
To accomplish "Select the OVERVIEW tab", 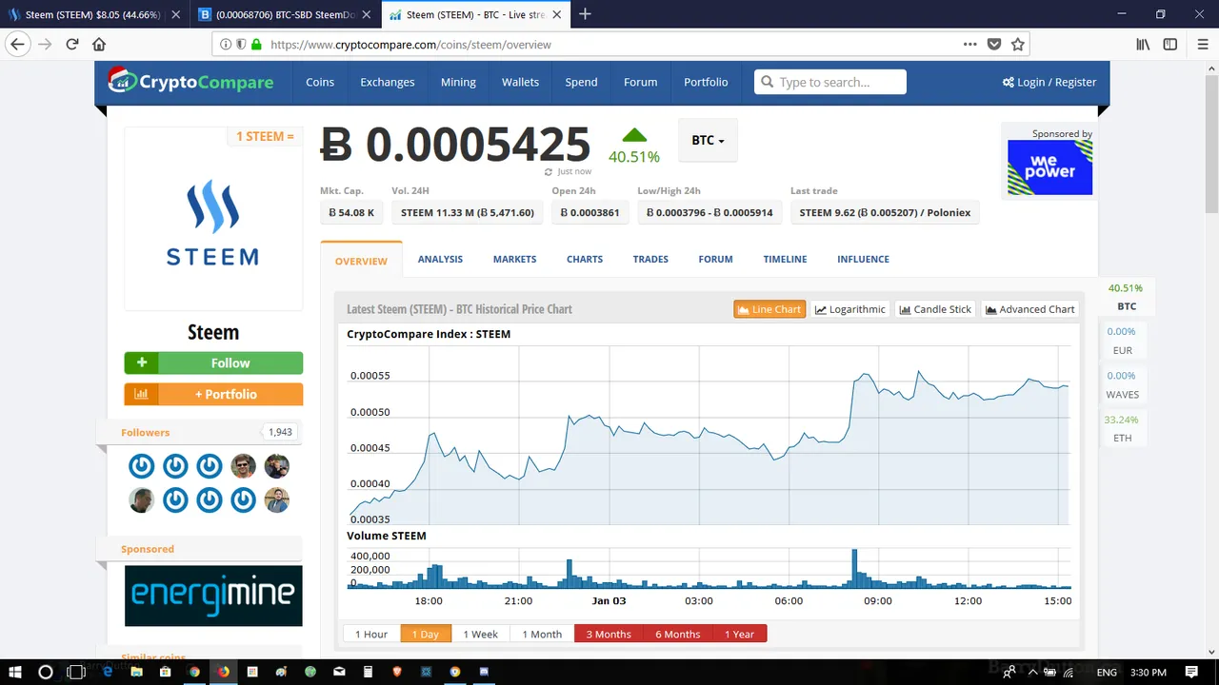I will tap(361, 260).
